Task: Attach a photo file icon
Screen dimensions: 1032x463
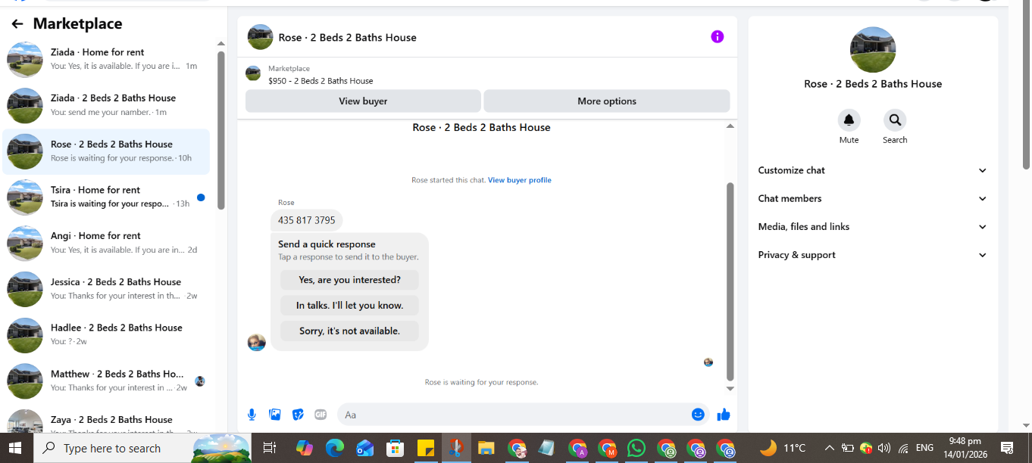Action: click(x=275, y=415)
